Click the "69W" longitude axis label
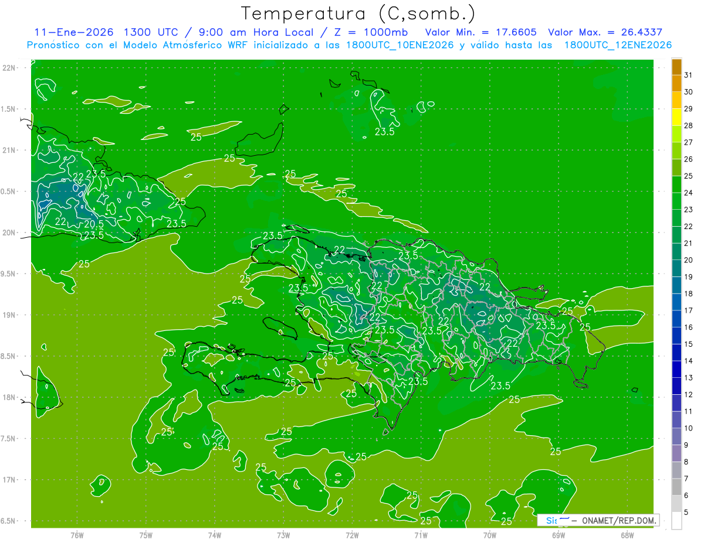The width and height of the screenshot is (704, 543). pos(559,535)
